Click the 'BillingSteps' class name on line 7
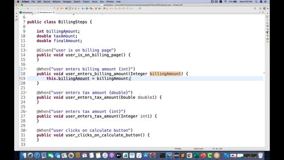Image resolution: width=284 pixels, height=160 pixels. coord(73,22)
